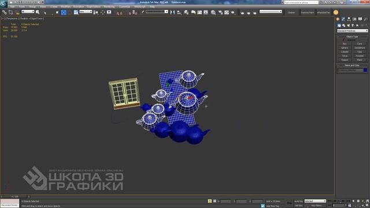Click the Sphere primitive button
The width and height of the screenshot is (370, 208).
[x=345, y=48]
